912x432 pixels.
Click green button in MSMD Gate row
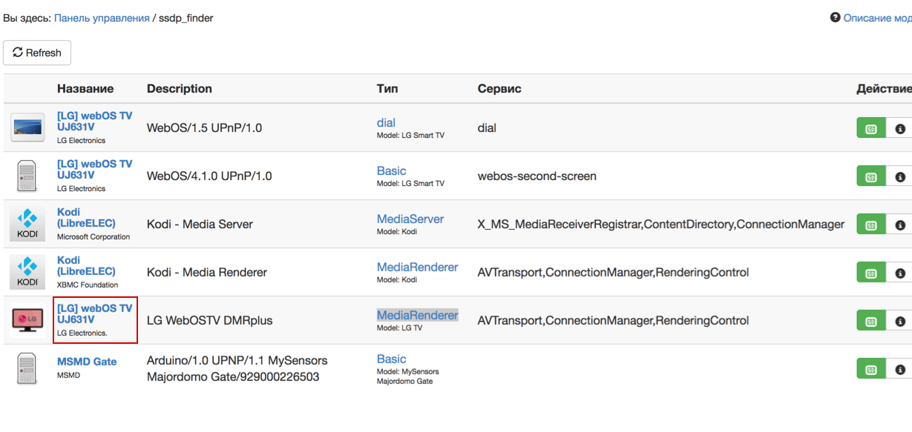871,369
